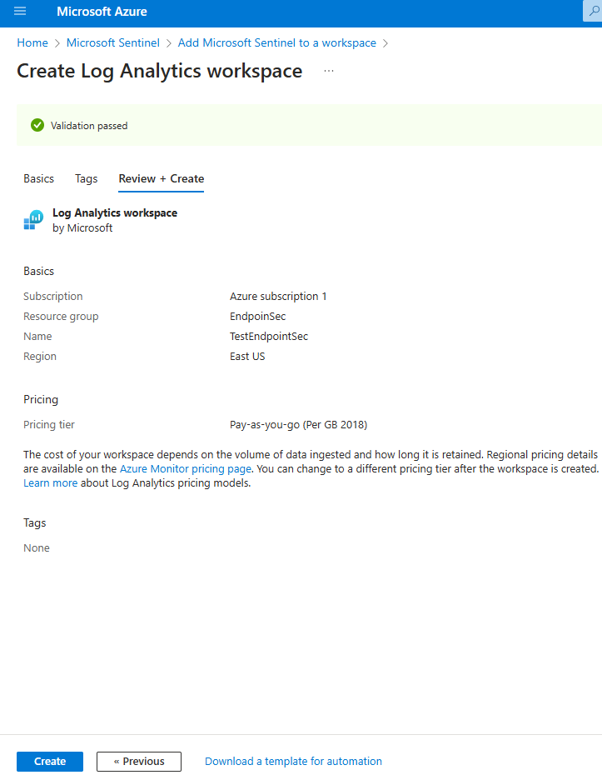This screenshot has height=780, width=602.
Task: Click the Resource group field label
Action: pos(61,317)
